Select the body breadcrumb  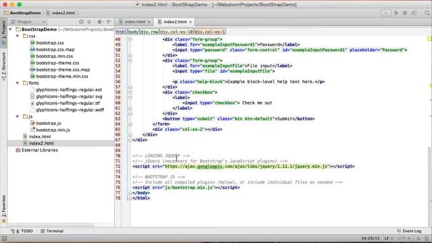click(x=134, y=32)
